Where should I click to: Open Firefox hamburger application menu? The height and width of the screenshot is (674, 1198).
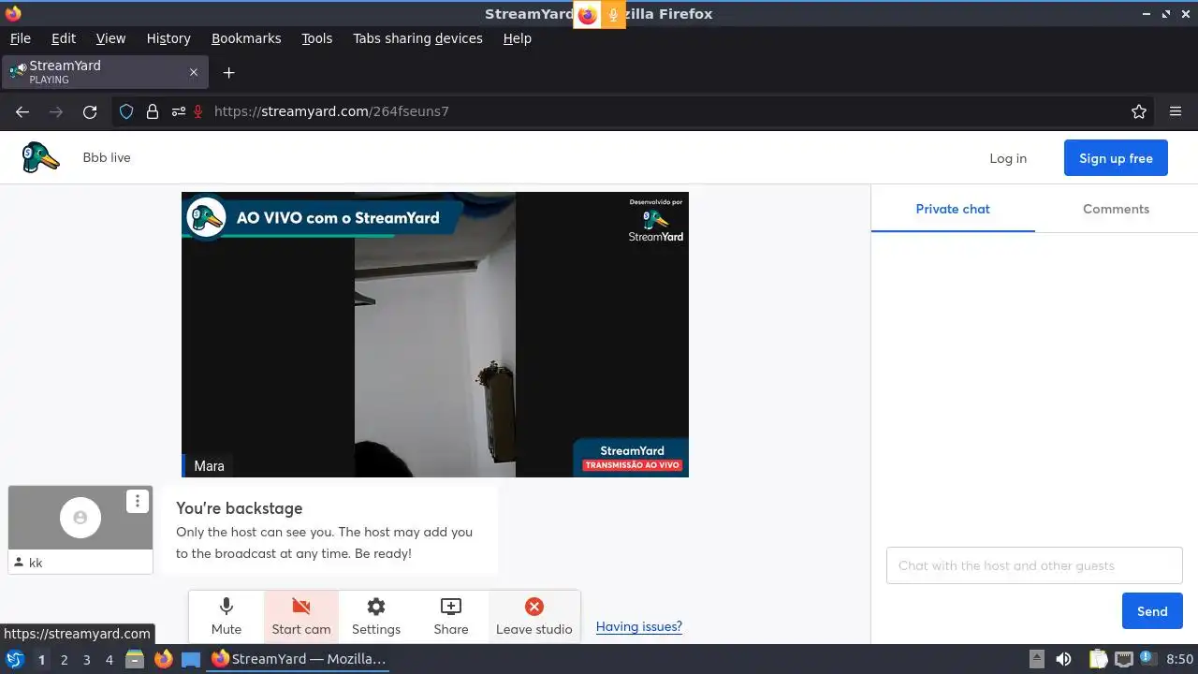tap(1176, 111)
